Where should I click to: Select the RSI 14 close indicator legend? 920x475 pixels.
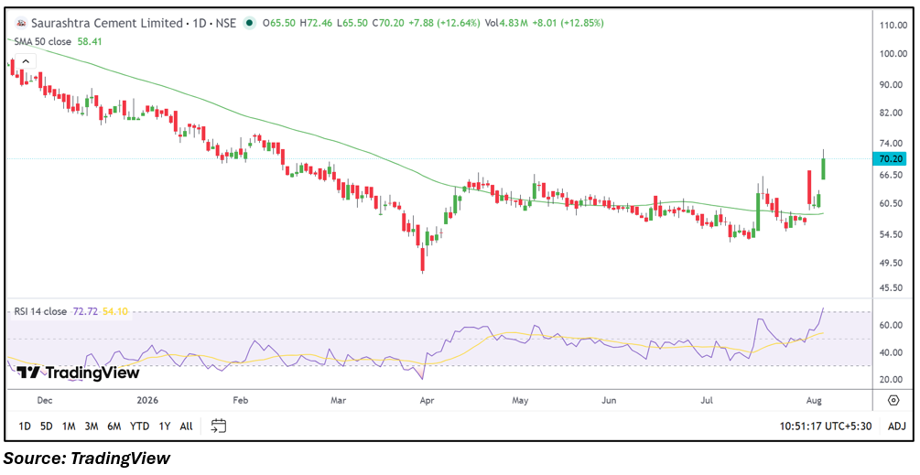pyautogui.click(x=41, y=312)
